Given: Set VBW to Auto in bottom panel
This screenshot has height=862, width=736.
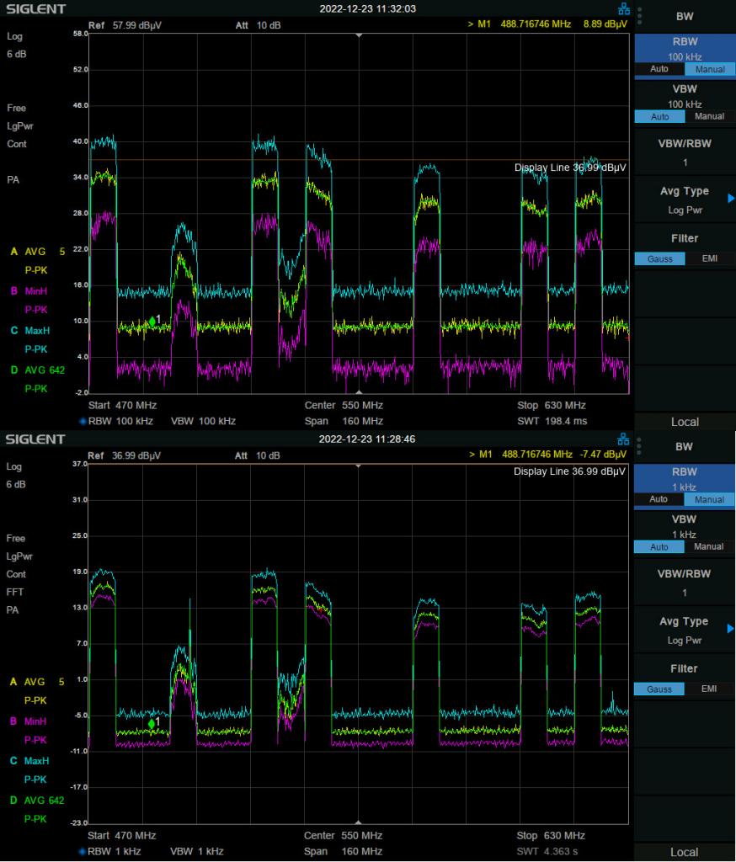Looking at the screenshot, I should [659, 547].
